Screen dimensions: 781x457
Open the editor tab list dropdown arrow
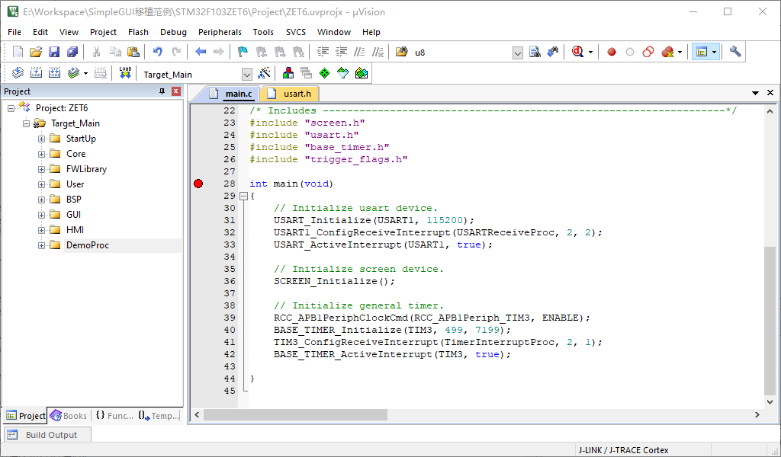[x=756, y=93]
